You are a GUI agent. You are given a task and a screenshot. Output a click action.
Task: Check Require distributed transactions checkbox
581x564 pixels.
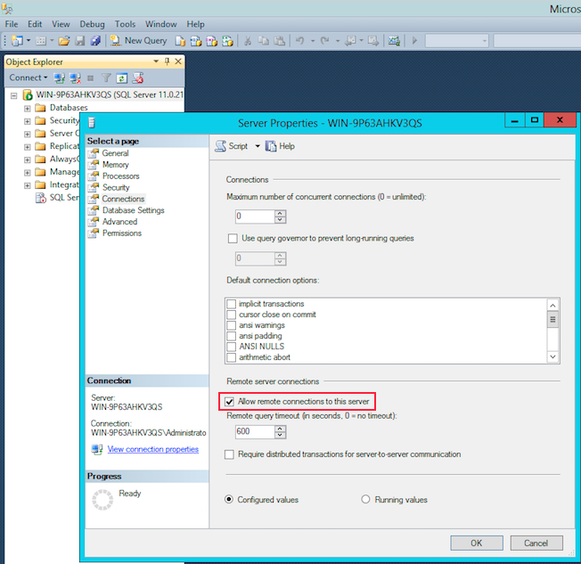coord(229,454)
